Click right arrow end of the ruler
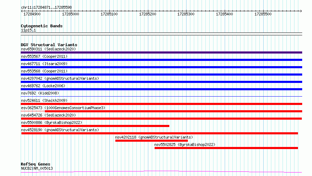Image resolution: width=312 pixels, height=176 pixels. pos(301,11)
